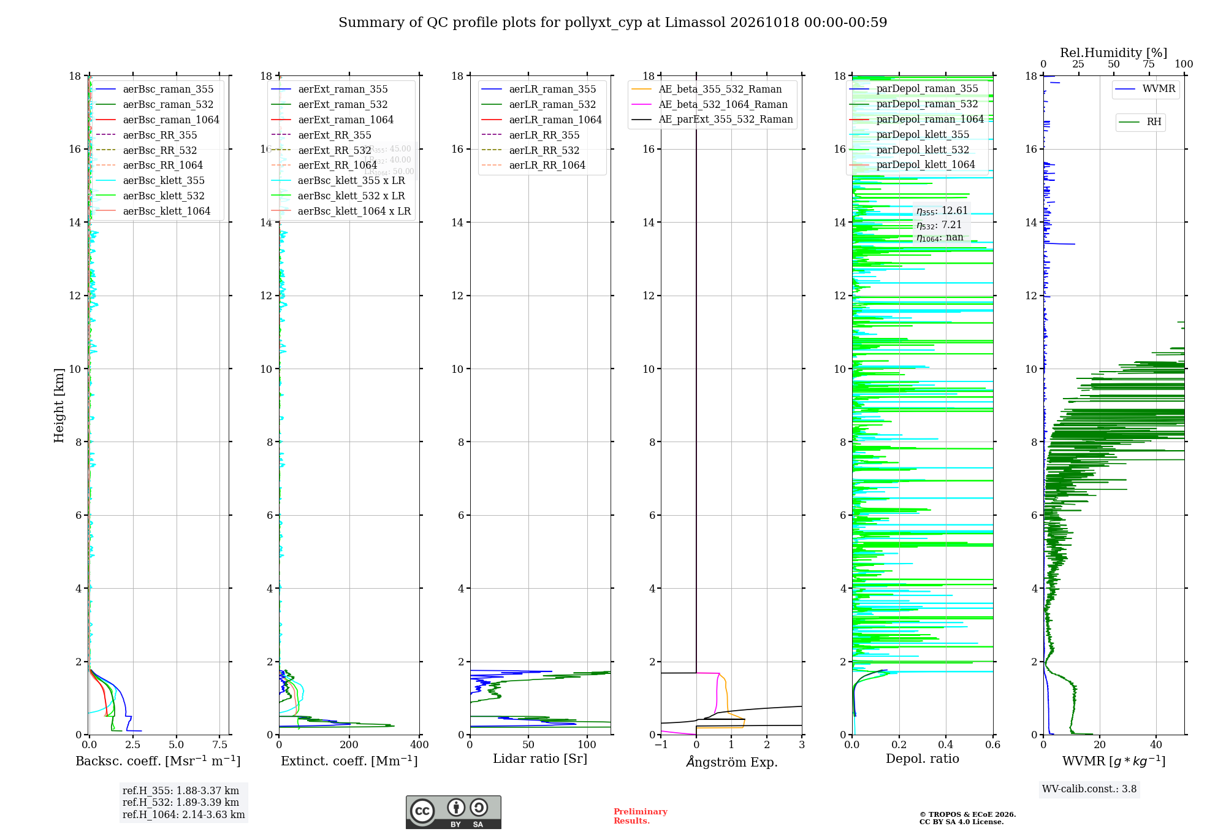The height and width of the screenshot is (834, 1226).
Task: Click the ref.H_1064: 2.14-3.63 km text
Action: click(184, 815)
